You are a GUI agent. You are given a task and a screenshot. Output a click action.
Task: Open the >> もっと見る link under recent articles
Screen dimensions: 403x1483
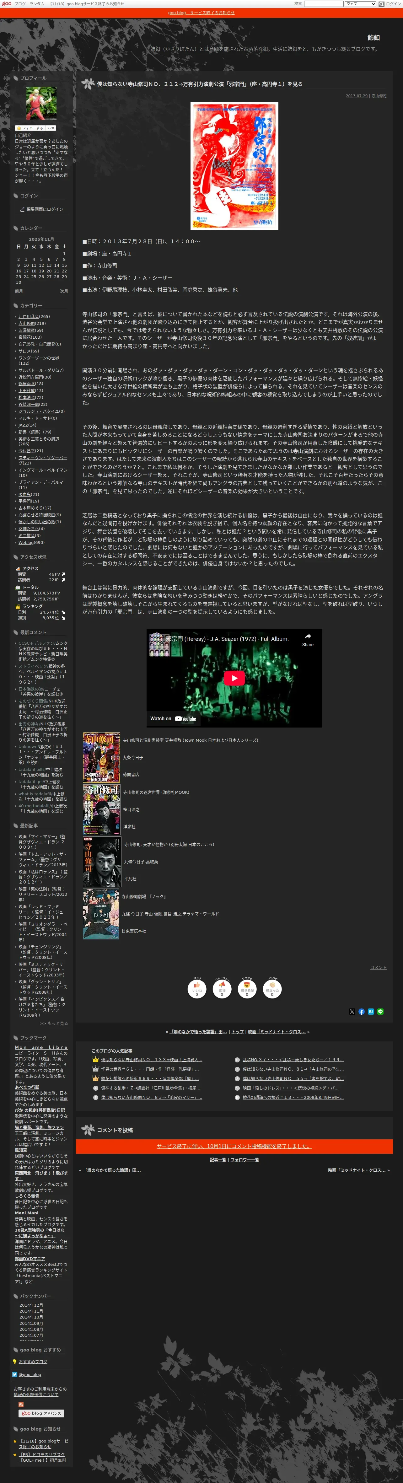click(54, 1023)
